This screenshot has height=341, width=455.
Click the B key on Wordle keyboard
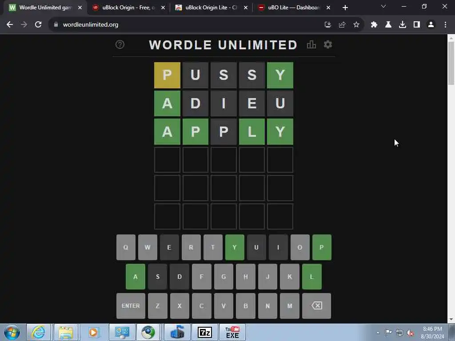[x=245, y=305]
